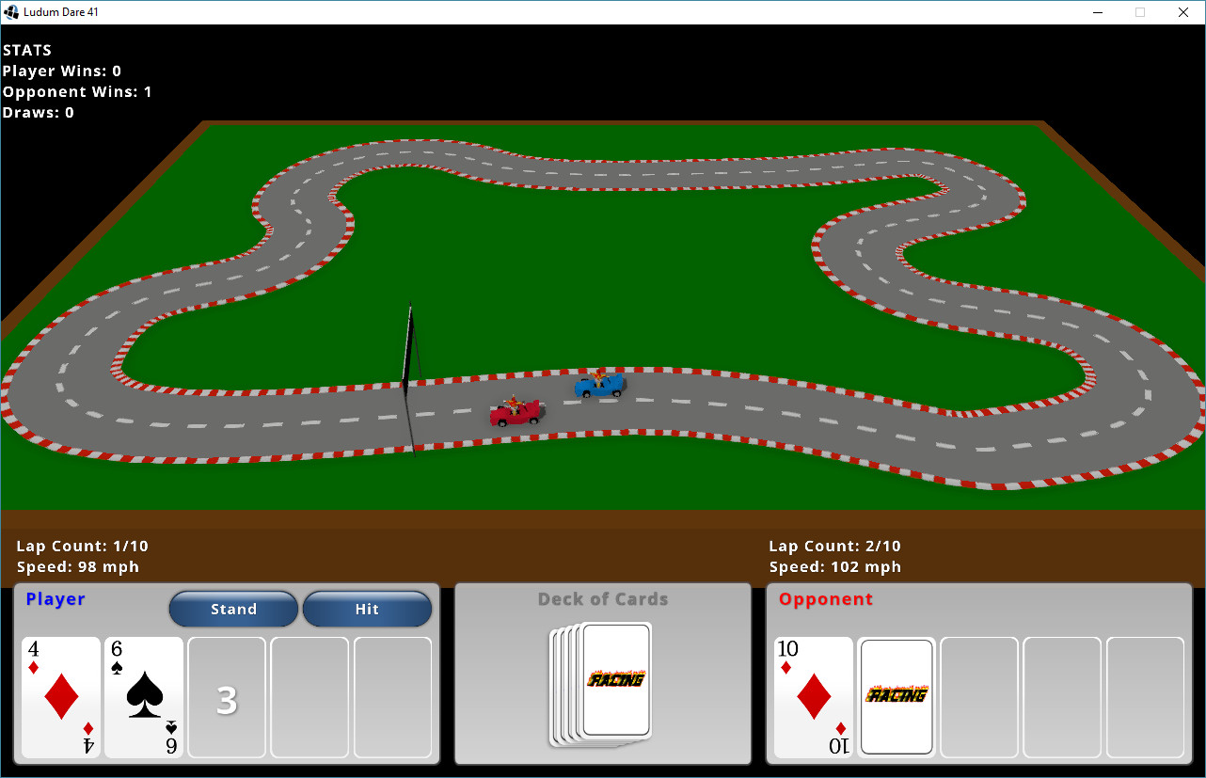Close the Ludum Dare 41 window
Image resolution: width=1206 pixels, height=778 pixels.
[1183, 12]
